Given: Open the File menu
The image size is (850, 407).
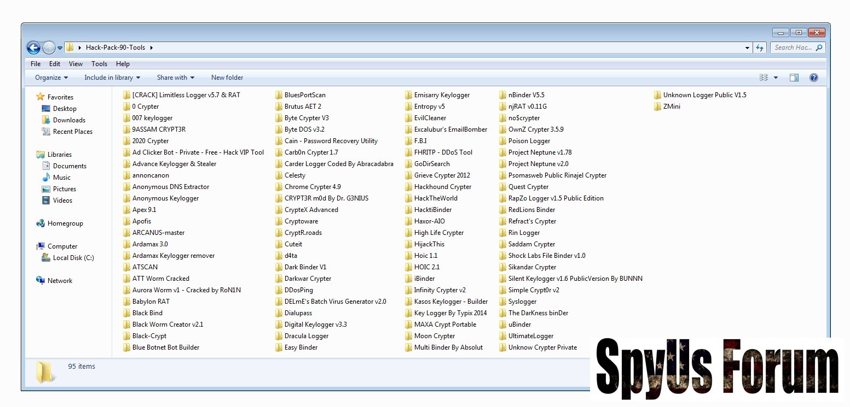Looking at the screenshot, I should [36, 64].
